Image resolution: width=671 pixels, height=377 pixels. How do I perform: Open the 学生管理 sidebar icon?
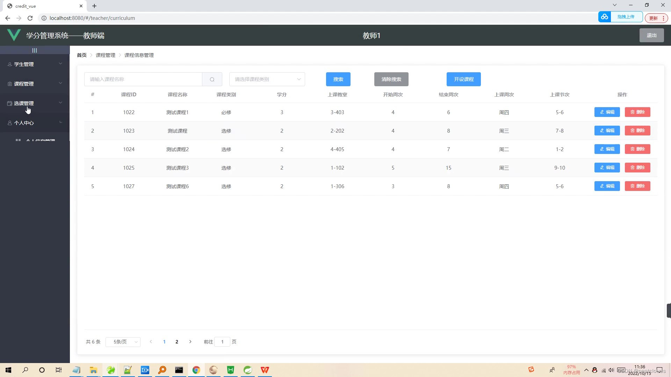9,64
